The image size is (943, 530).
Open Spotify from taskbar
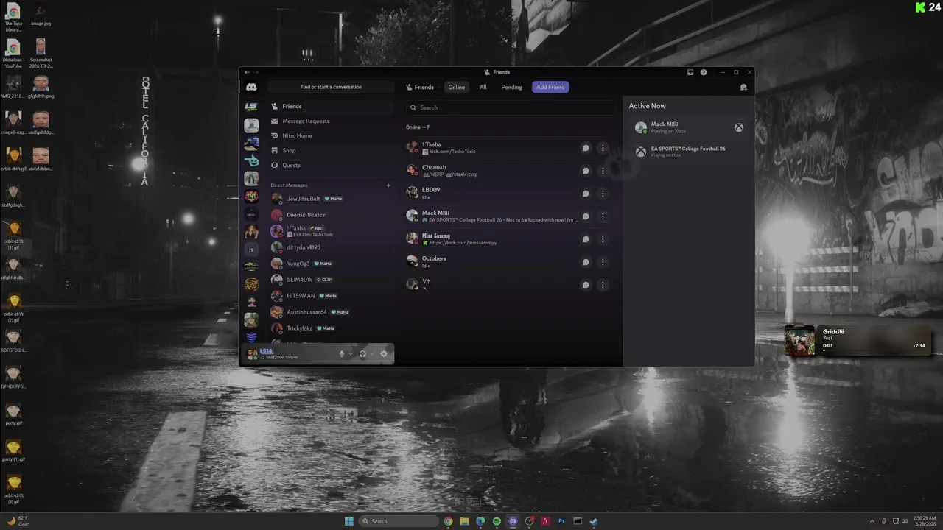(497, 521)
